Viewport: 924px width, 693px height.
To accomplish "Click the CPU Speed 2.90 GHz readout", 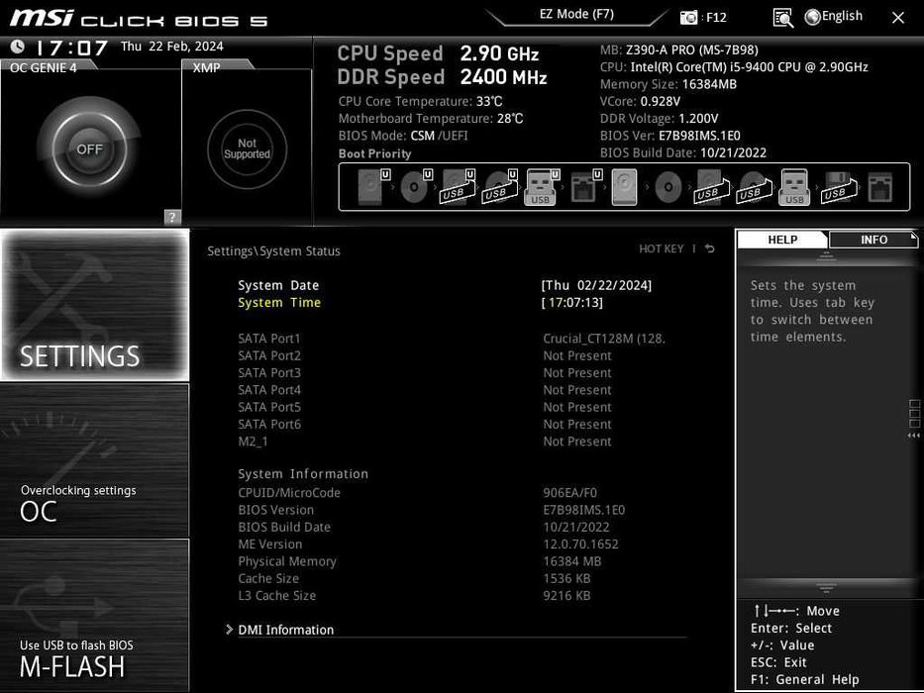I will coord(439,53).
